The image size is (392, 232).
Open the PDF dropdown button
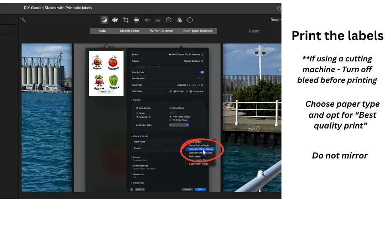click(140, 190)
